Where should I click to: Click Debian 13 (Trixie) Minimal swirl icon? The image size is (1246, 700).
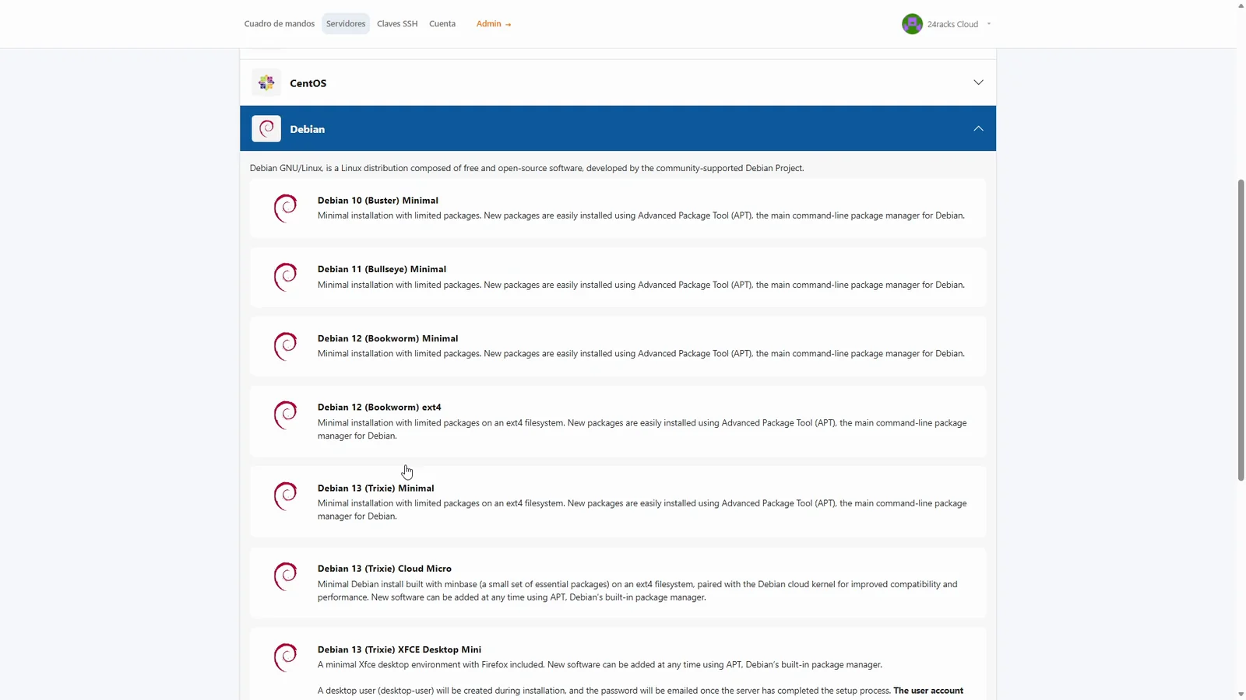pyautogui.click(x=286, y=496)
